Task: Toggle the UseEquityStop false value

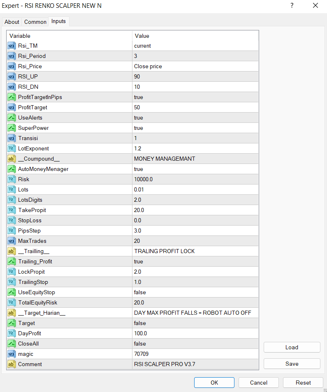Action: coord(140,292)
